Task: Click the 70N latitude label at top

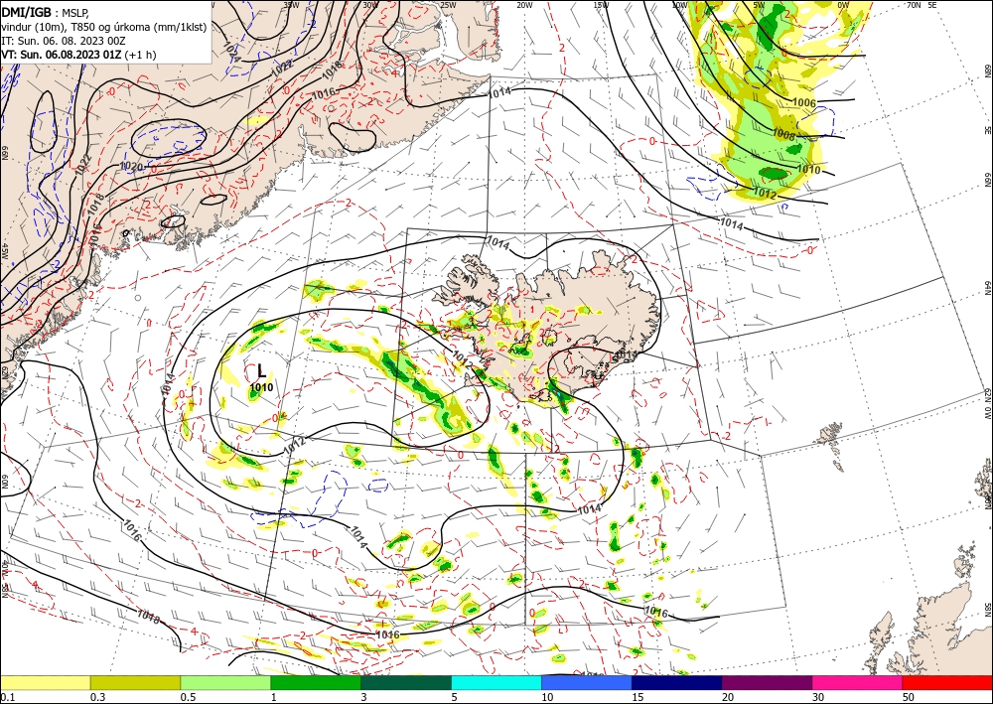Action: (x=914, y=4)
